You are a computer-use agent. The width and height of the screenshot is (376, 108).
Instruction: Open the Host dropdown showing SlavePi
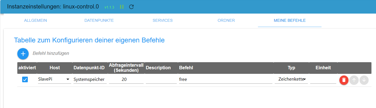54,80
